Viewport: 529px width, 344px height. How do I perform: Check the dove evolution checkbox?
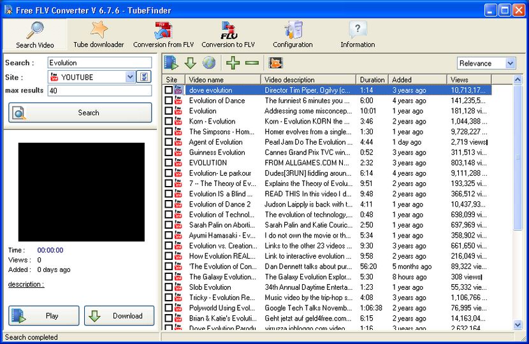(169, 90)
